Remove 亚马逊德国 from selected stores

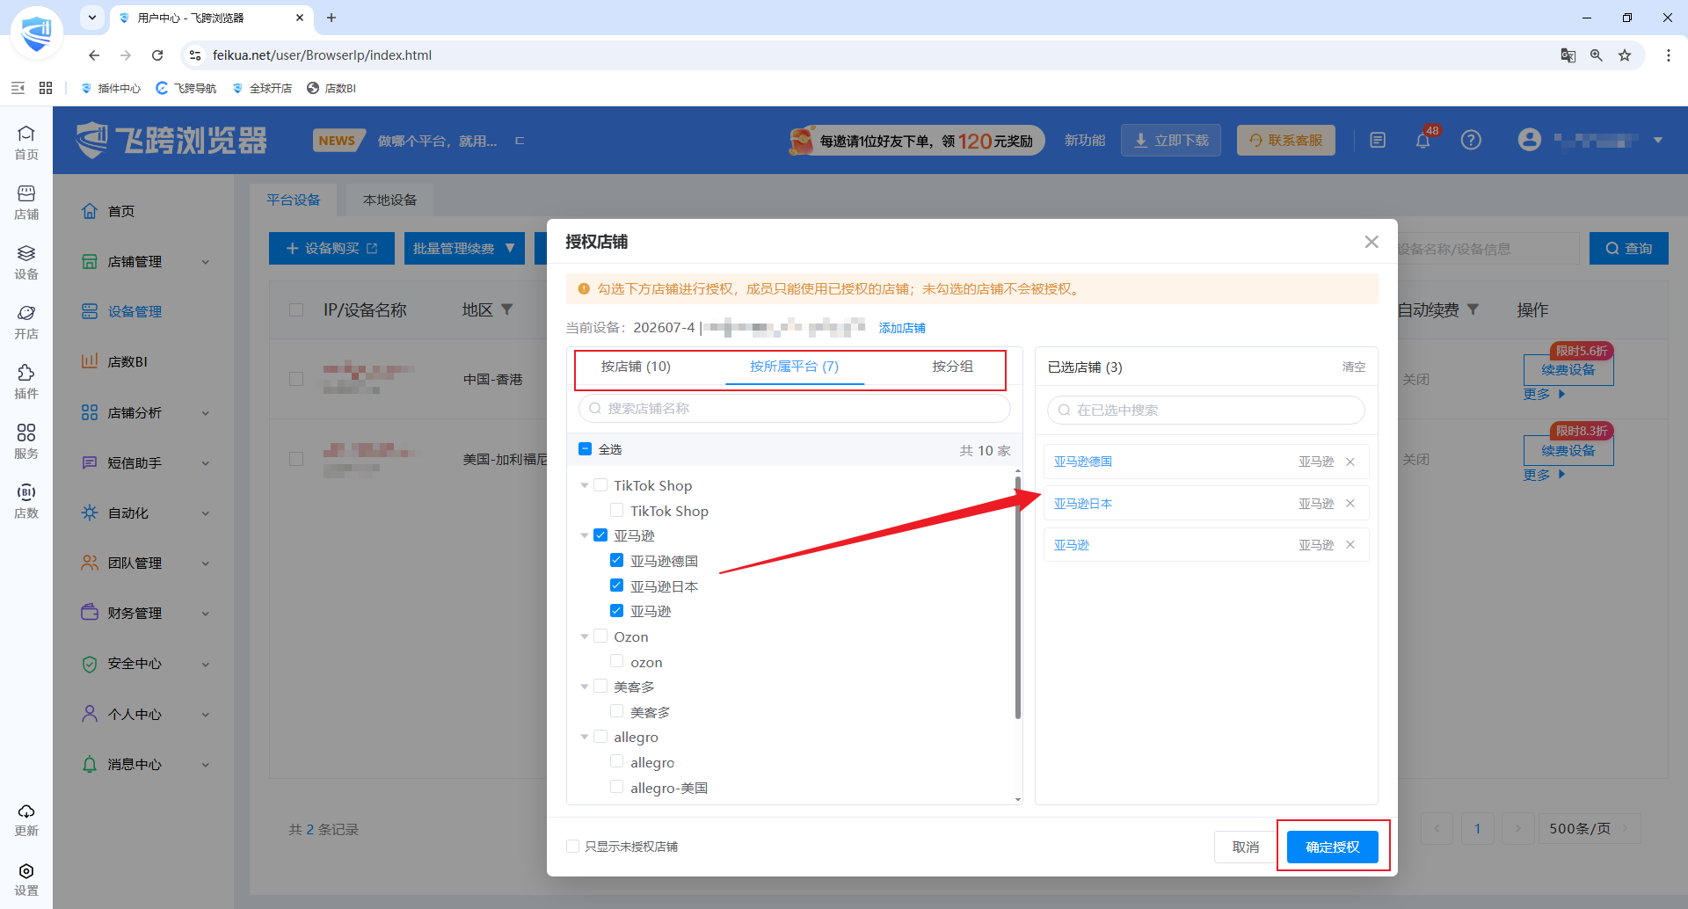[x=1350, y=462]
